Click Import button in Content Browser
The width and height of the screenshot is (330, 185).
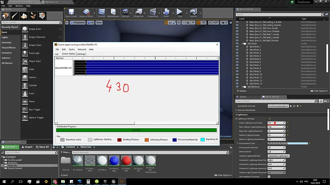coord(27,147)
